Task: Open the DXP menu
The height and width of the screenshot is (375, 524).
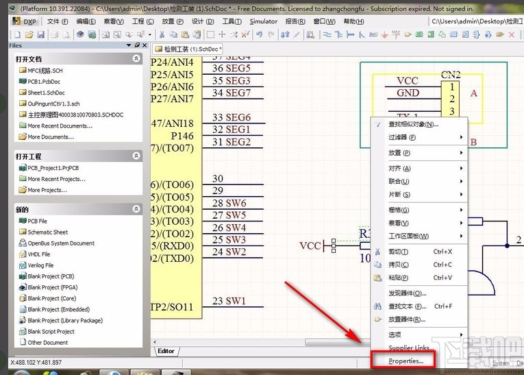Action: click(x=25, y=21)
